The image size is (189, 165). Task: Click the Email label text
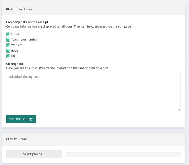15,34
